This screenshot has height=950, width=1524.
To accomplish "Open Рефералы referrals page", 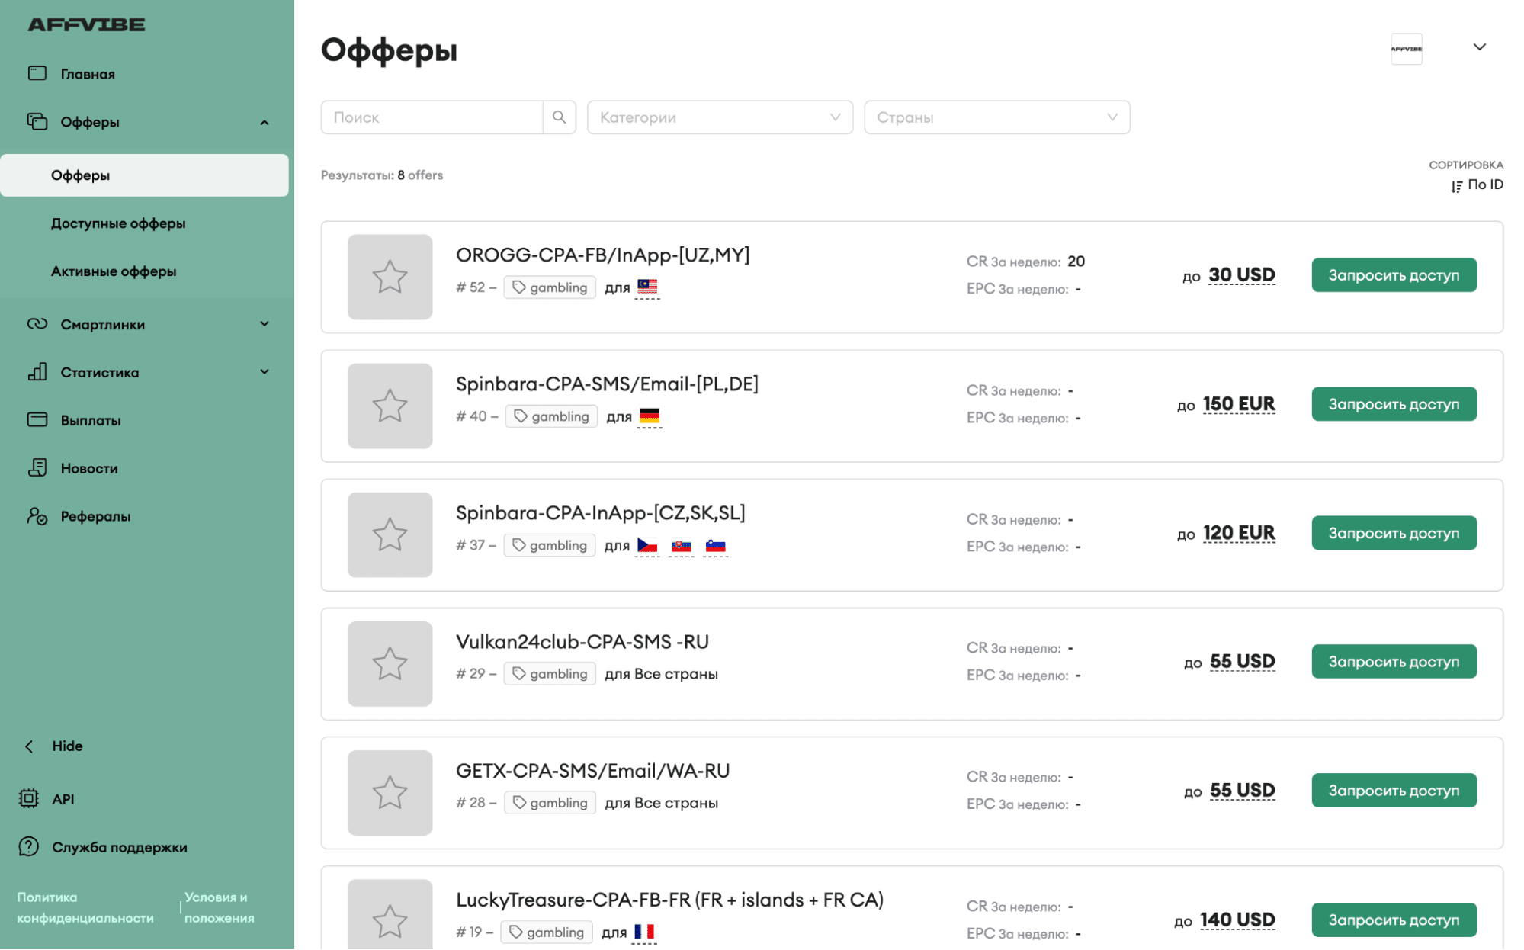I will (95, 516).
